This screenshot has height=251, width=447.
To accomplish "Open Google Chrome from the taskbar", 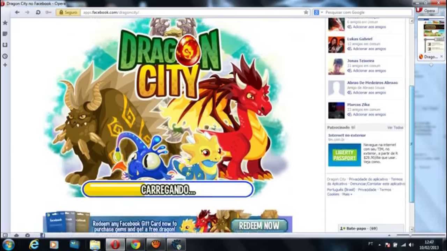I will 136,245.
